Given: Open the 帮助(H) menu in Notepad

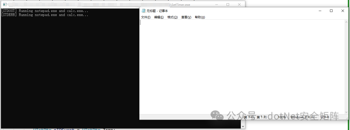Looking at the screenshot, I should point(200,17).
